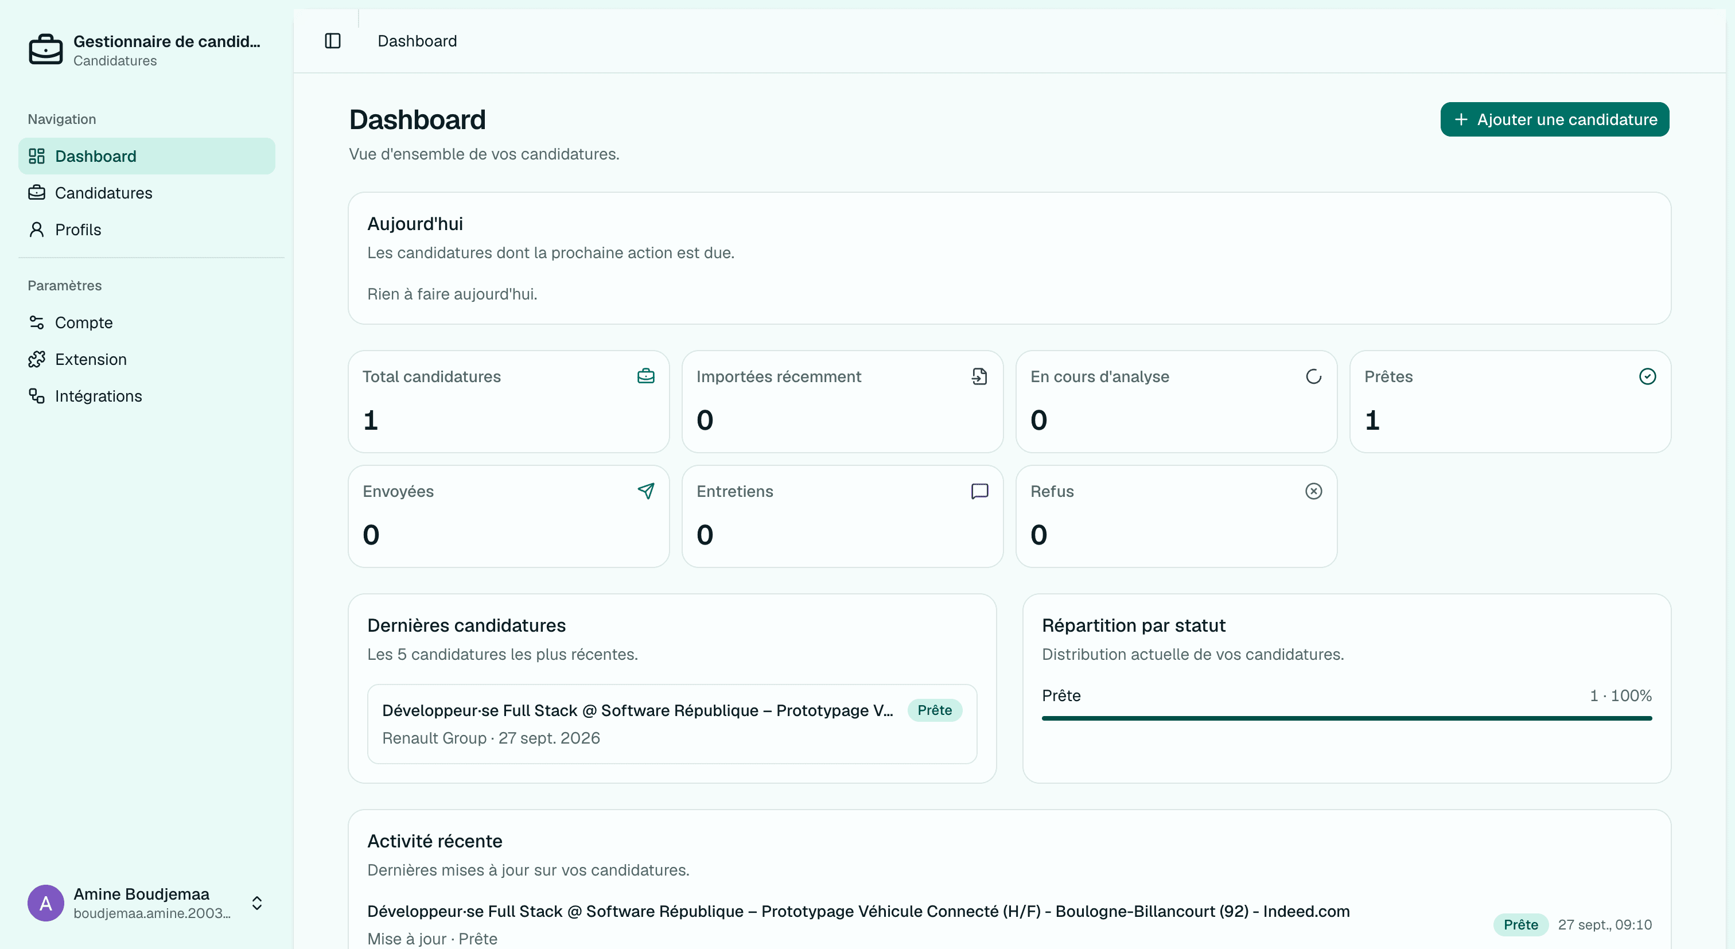This screenshot has width=1735, height=949.
Task: Open the Renault Group candidature card
Action: pos(672,724)
